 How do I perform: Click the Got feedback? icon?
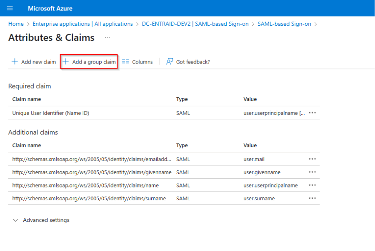pos(170,62)
